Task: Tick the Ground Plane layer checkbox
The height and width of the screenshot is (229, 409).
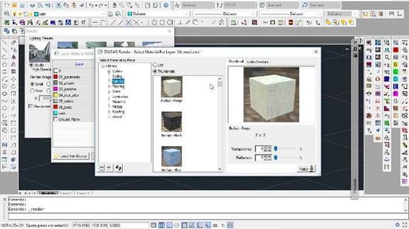Action: tap(55, 119)
